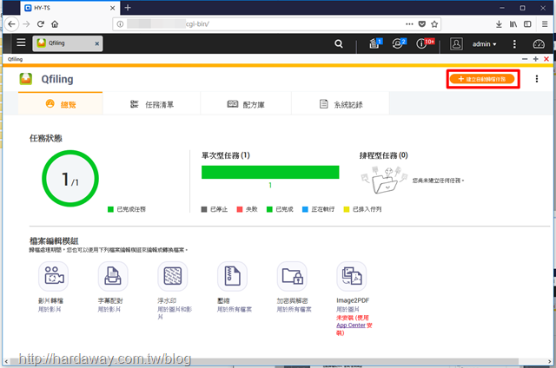Open background tasks icon with badge 1
The image size is (556, 368).
375,43
